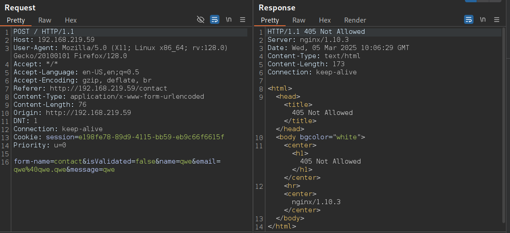Click the 'Server: nginx/1.10.3' response header
The image size is (510, 233).
[308, 40]
